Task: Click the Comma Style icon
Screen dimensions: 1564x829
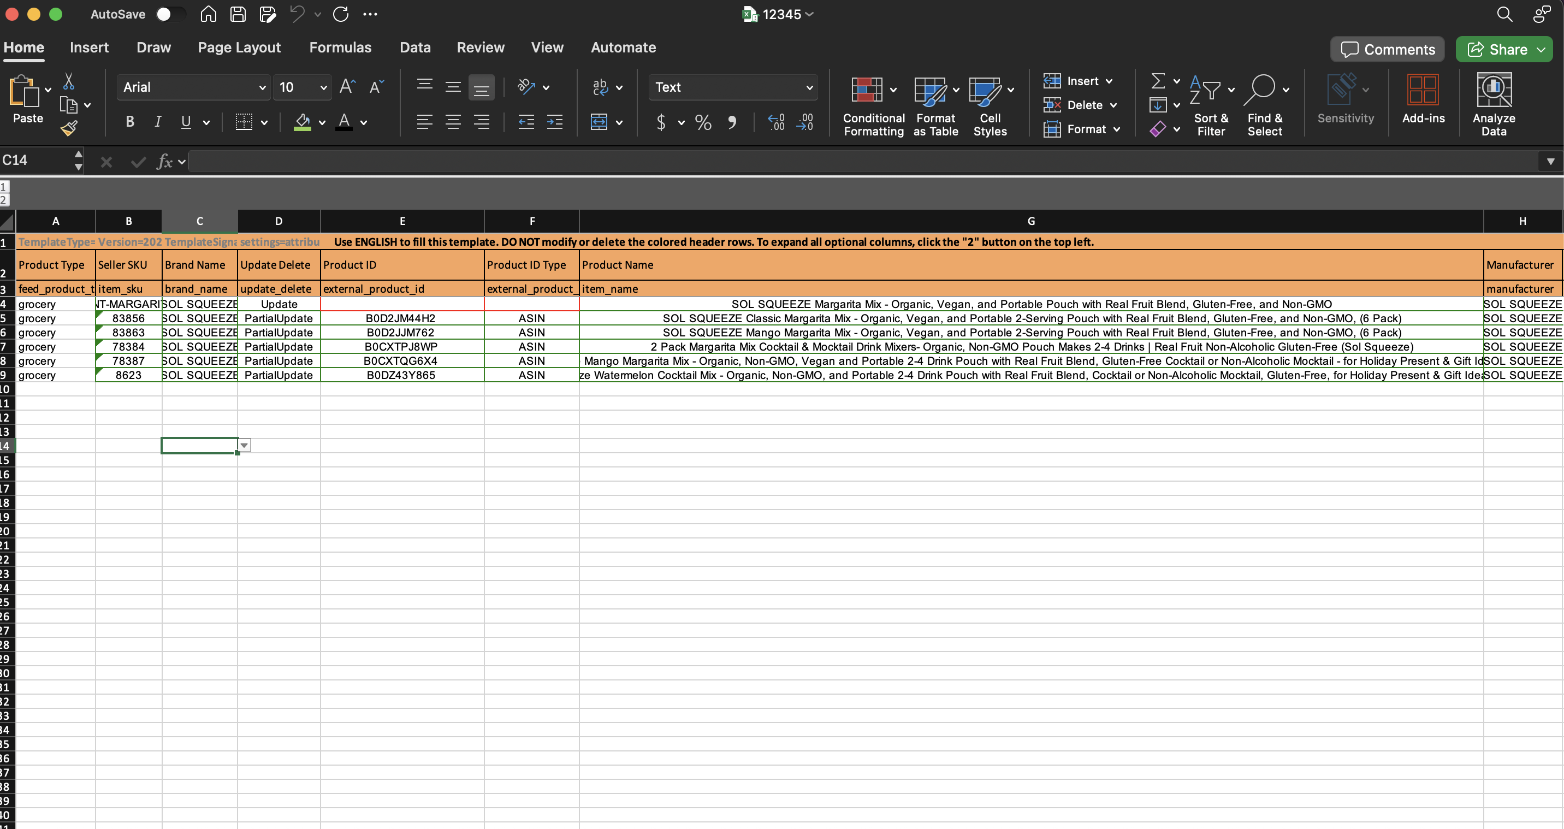Action: tap(732, 122)
